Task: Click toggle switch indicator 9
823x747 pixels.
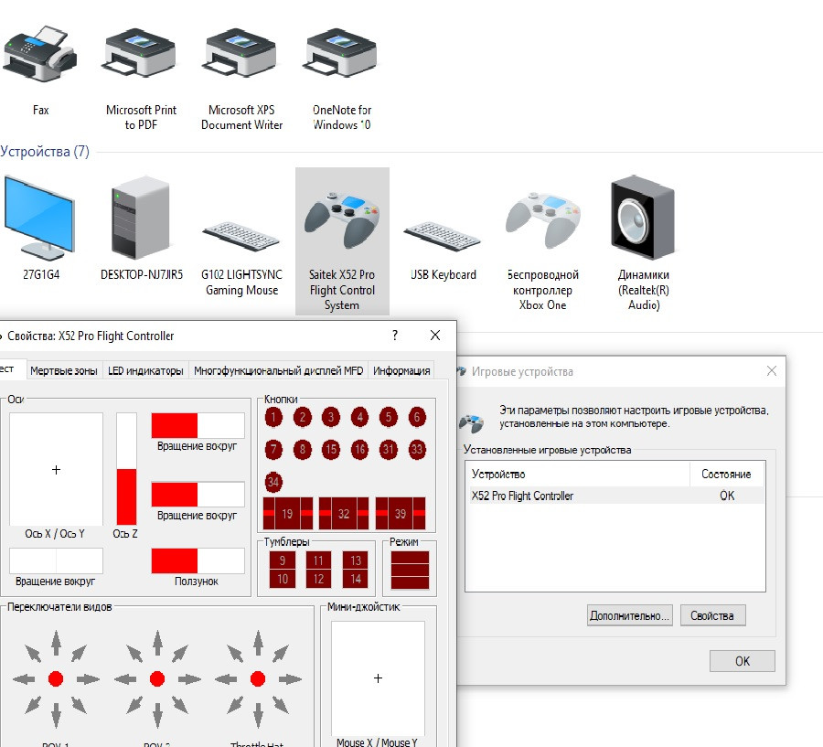Action: pos(283,560)
